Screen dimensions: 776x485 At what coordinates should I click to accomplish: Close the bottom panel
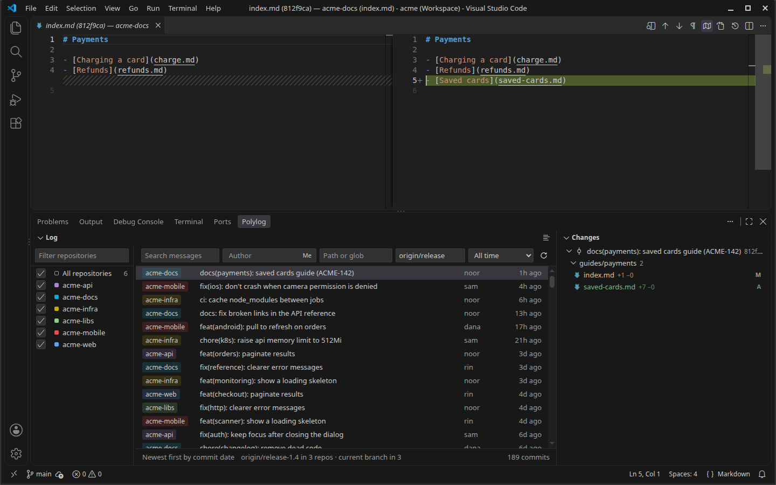pyautogui.click(x=763, y=221)
